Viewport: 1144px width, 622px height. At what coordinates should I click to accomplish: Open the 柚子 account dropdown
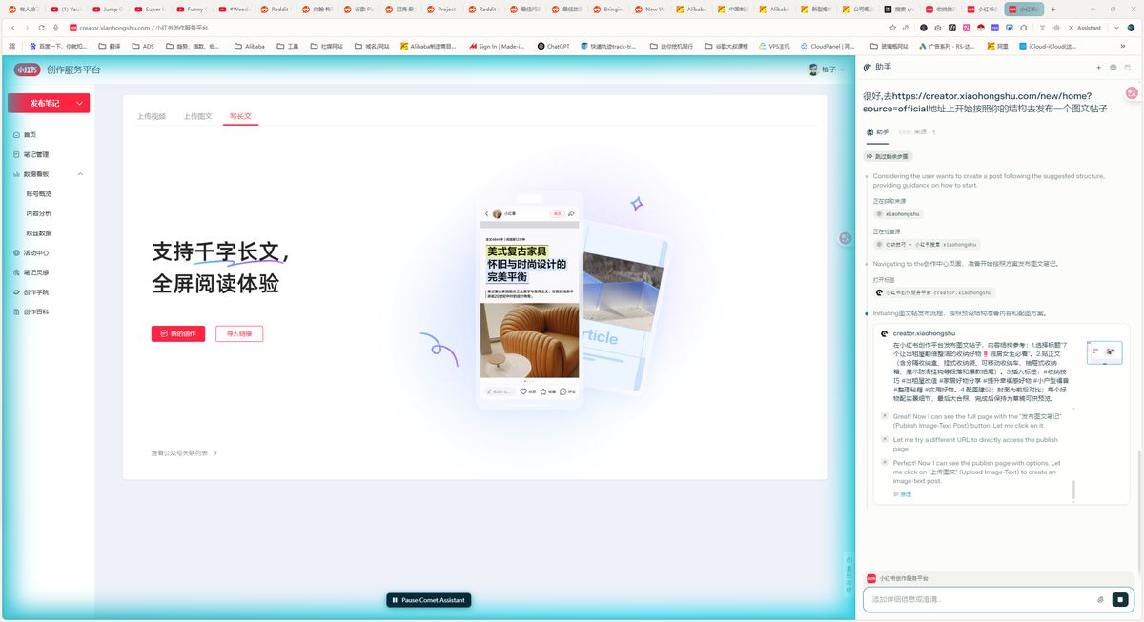tap(827, 69)
